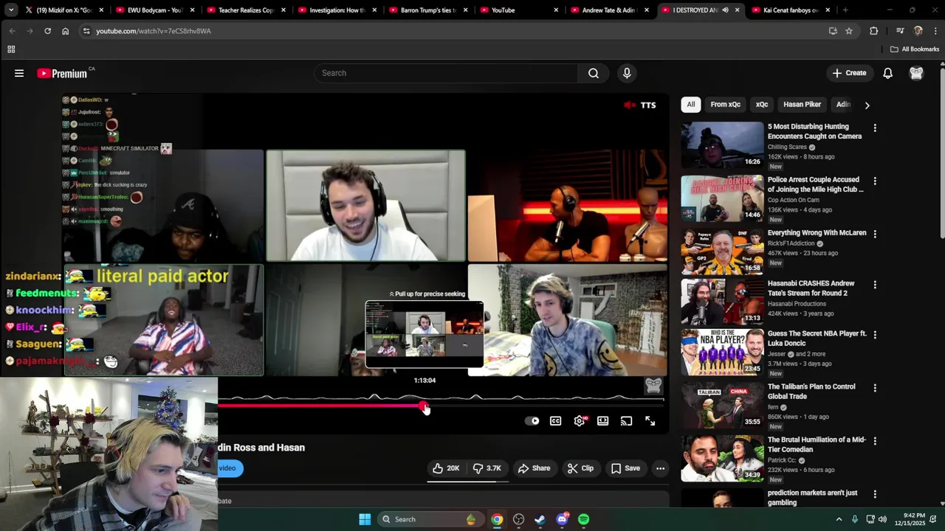Cast the video to a TV
Viewport: 945px width, 531px height.
point(627,421)
